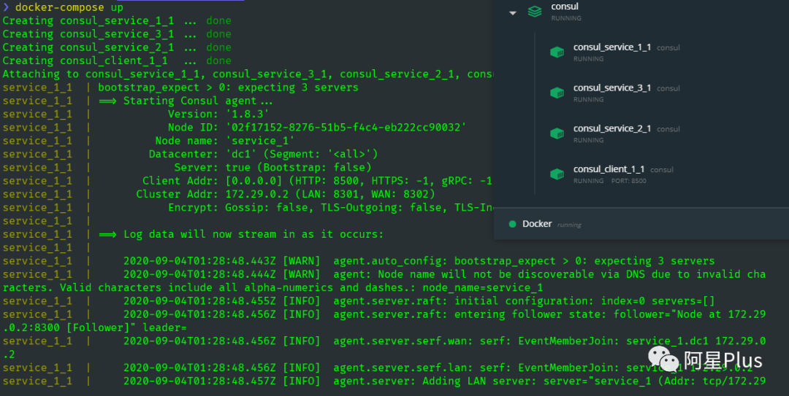Click the docker-compose up command line

63,7
